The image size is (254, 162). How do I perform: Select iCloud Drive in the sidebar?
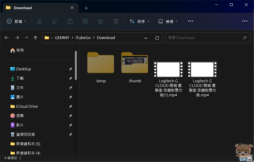click(x=26, y=106)
